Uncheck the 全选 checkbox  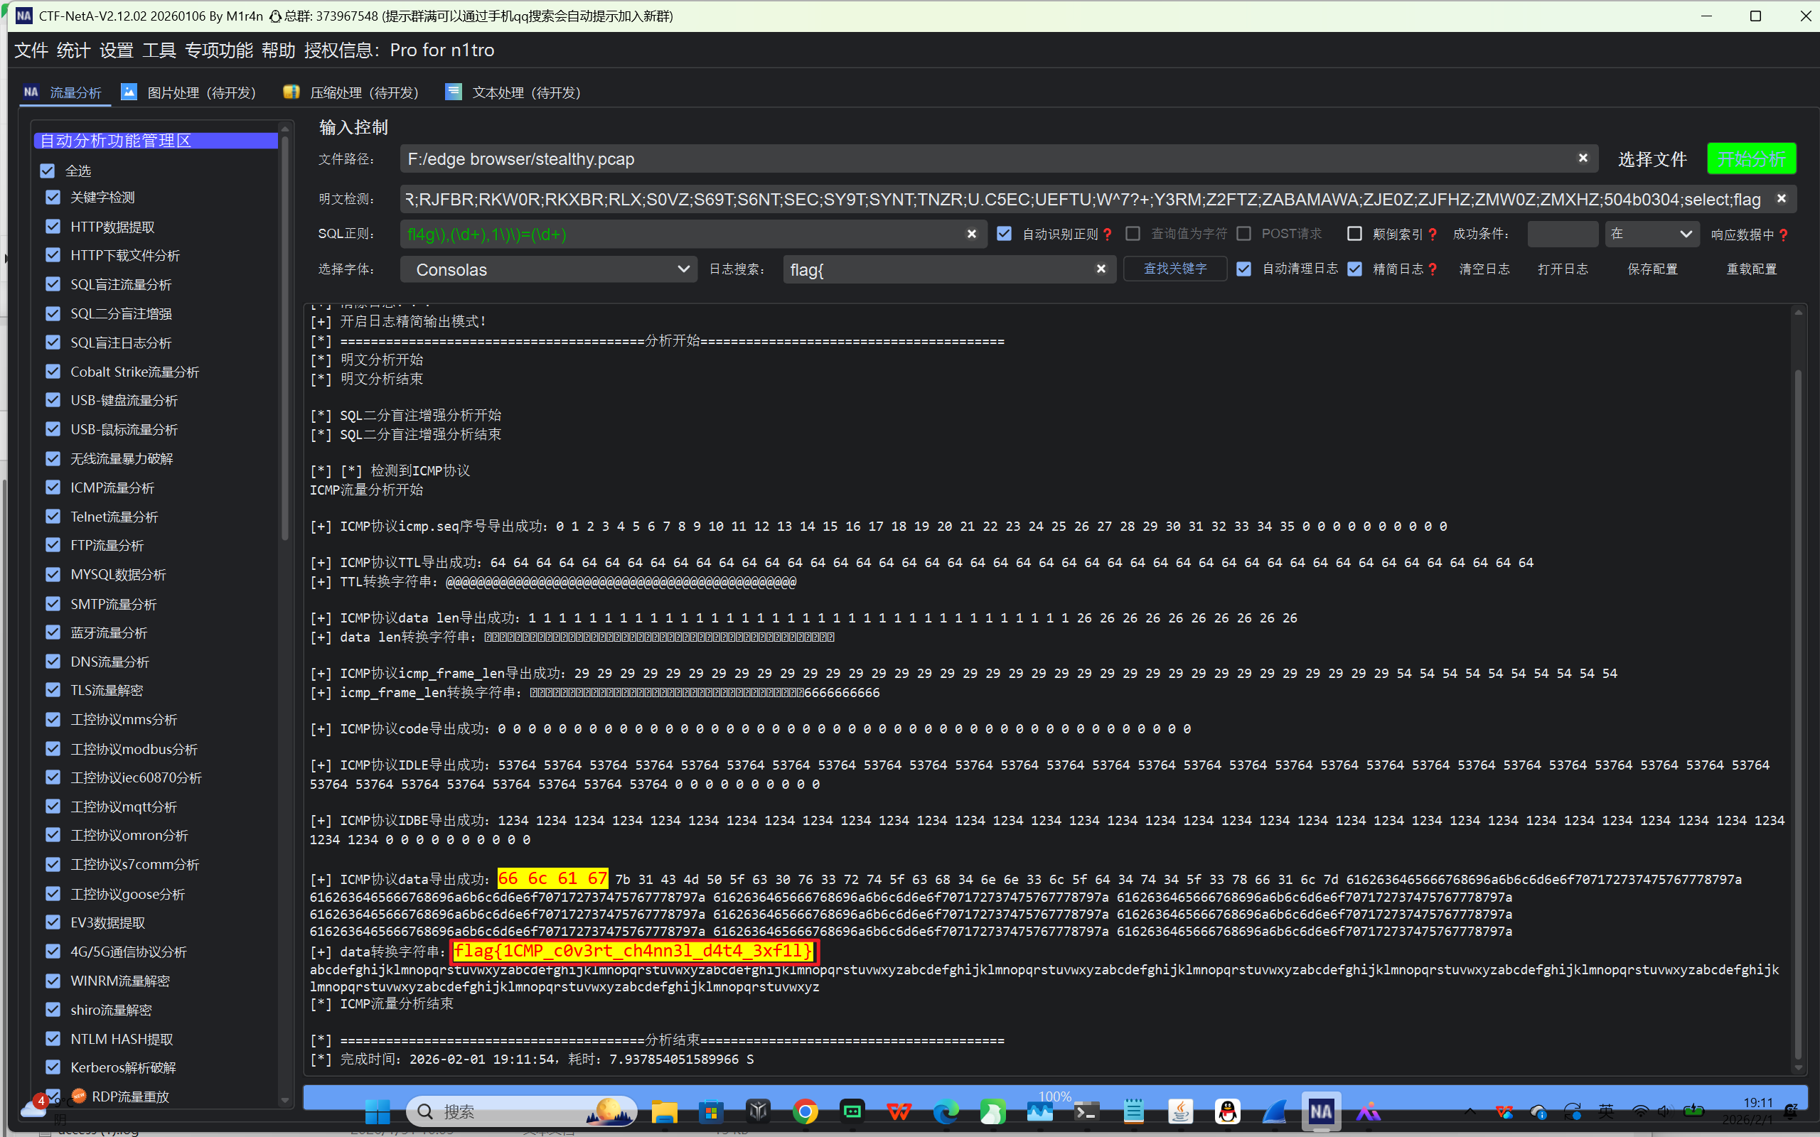(x=48, y=171)
